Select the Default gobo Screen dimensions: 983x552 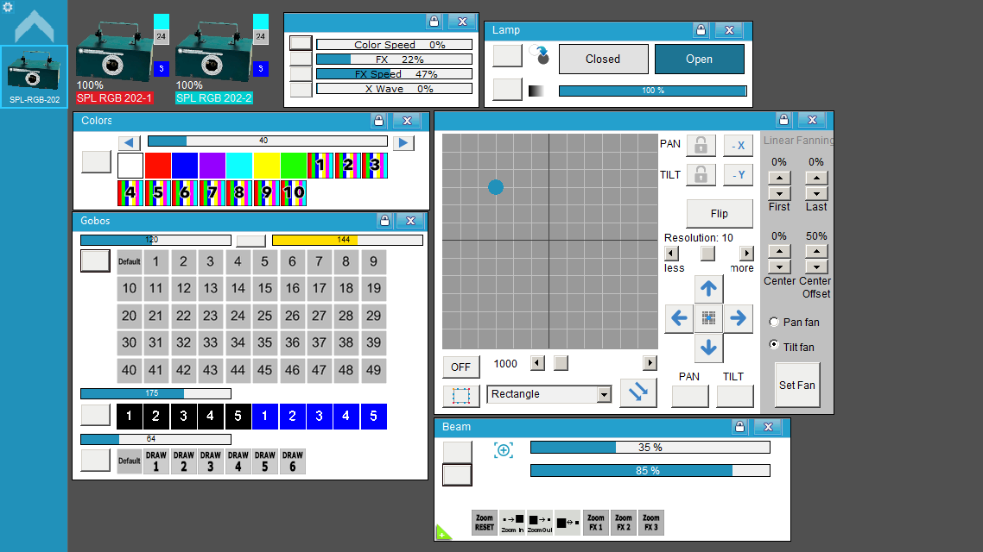[130, 261]
